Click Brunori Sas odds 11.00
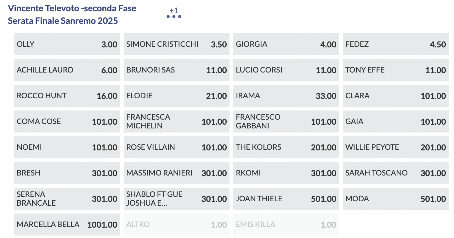This screenshot has height=238, width=454. point(176,70)
